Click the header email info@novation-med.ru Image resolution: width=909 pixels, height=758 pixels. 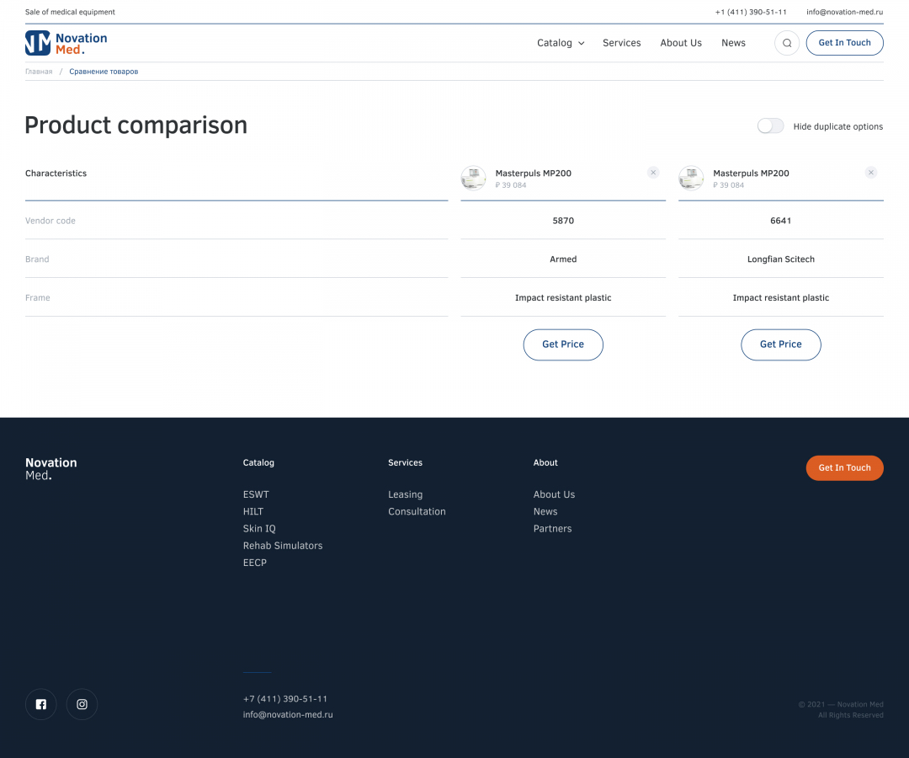click(845, 12)
